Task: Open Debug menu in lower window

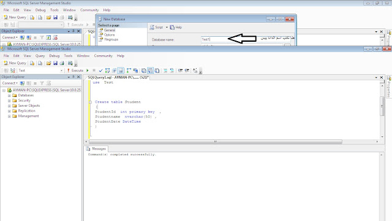Action: tap(55, 56)
